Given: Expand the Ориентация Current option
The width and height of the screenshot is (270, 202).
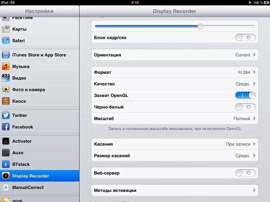Looking at the screenshot, I should [x=175, y=55].
